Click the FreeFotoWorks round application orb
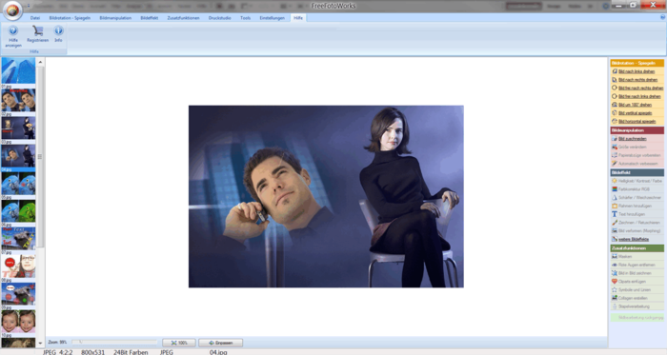This screenshot has height=355, width=667. click(12, 10)
